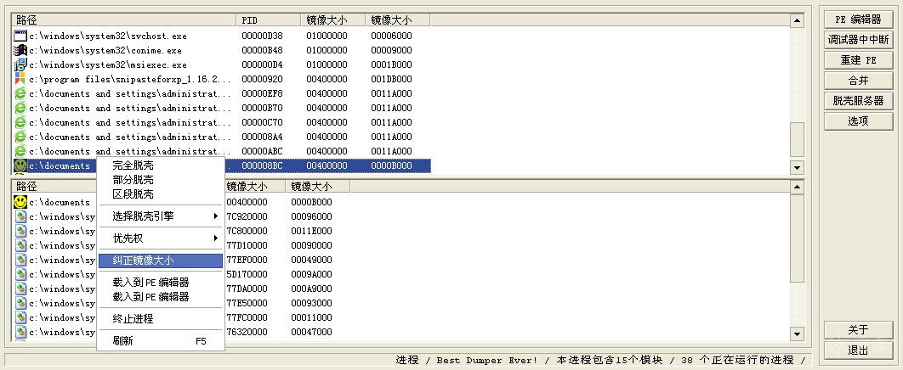Select 区段脱壳 menu entry
The width and height of the screenshot is (903, 370).
(161, 194)
